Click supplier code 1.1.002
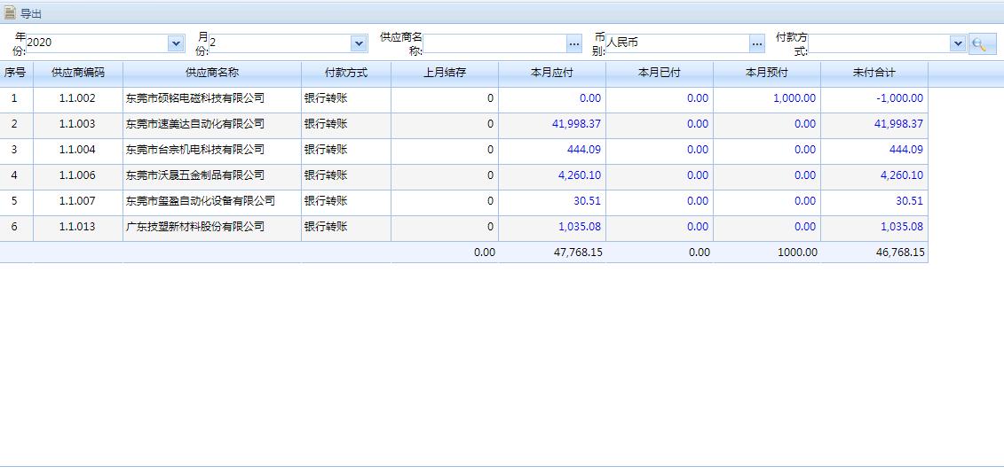 point(77,98)
